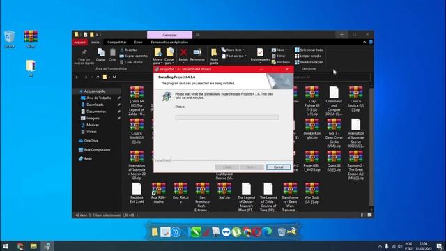446x251 pixels.
Task: Click Copiar in the Explorer ribbon
Action: [100, 54]
